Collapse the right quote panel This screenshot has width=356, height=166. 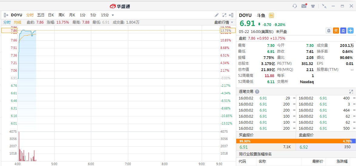pos(231,15)
